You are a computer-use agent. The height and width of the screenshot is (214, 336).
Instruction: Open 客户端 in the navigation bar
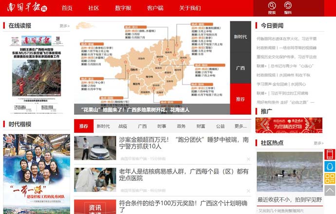tap(155, 8)
